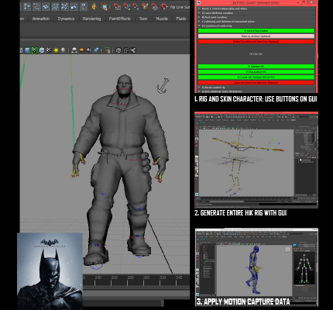Click the green Characterize HIK button
The width and height of the screenshot is (333, 310).
256,72
